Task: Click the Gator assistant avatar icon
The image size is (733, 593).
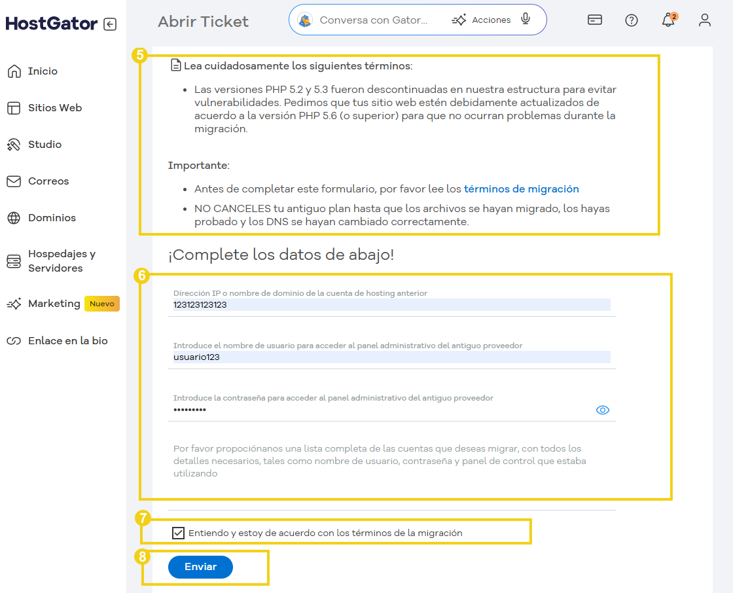Action: (305, 20)
